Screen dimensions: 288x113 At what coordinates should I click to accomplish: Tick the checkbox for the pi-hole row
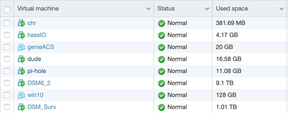7,71
